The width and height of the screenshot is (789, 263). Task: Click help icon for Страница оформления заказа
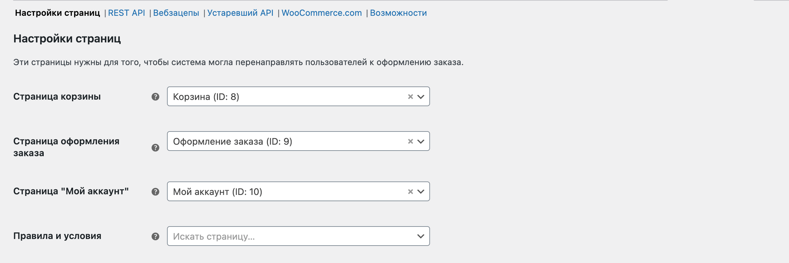click(155, 148)
